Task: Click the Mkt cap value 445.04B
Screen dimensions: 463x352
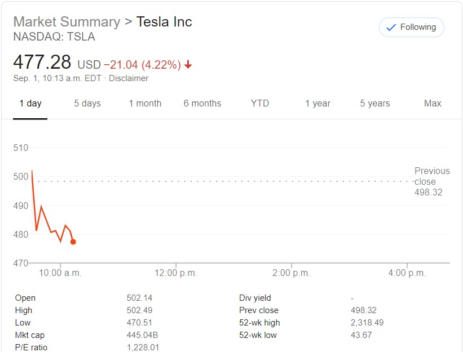Action: pos(142,335)
